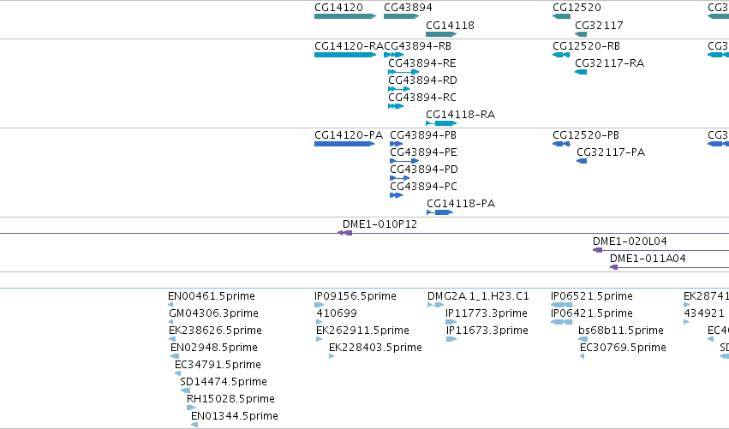
Task: Click the CG14120 gene arrow glyph
Action: click(345, 16)
